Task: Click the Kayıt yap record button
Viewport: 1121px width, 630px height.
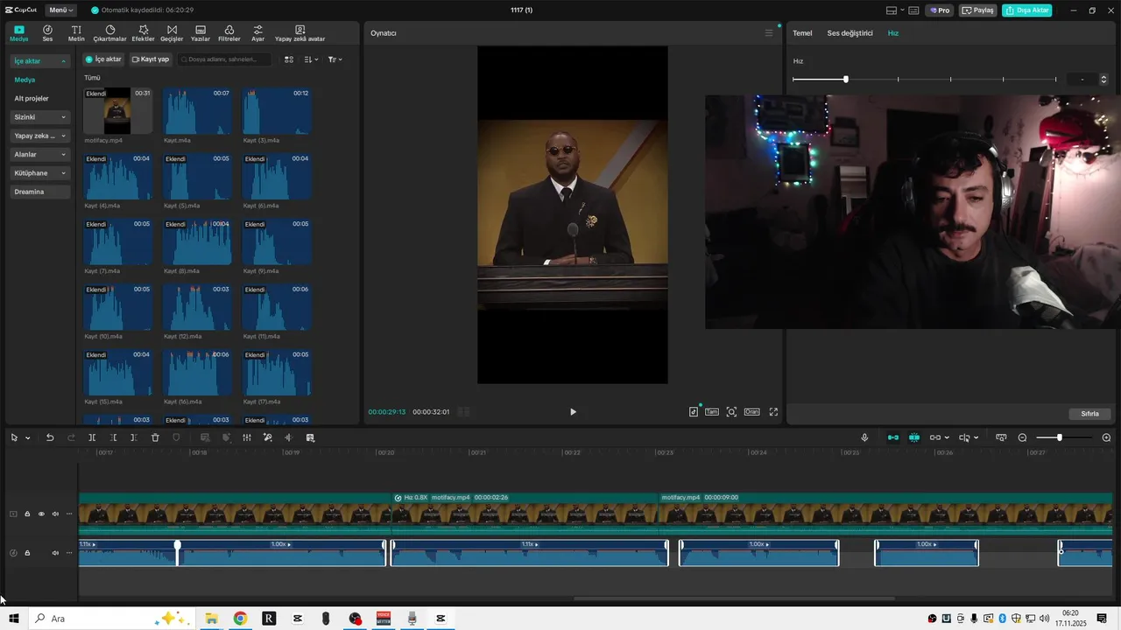Action: coord(150,59)
